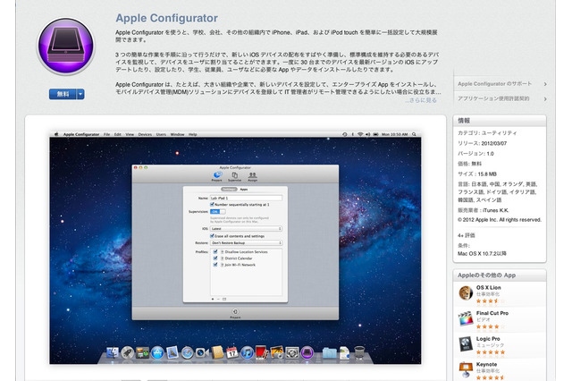This screenshot has width=572, height=381.
Task: Open the Apple logo menu
Action: [56, 134]
